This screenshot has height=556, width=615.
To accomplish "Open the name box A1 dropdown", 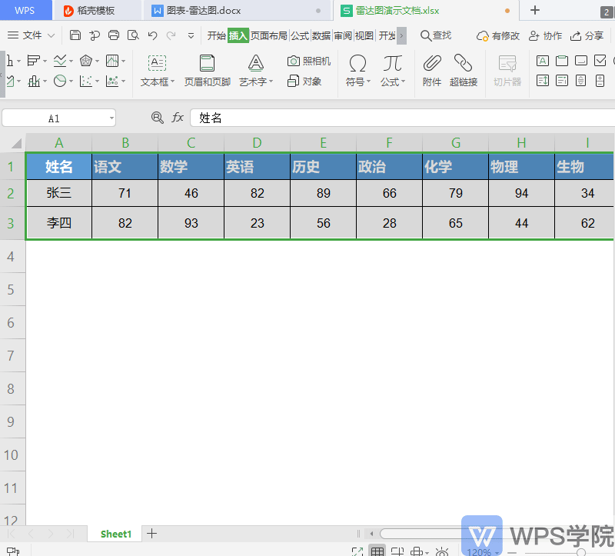I will [x=111, y=118].
